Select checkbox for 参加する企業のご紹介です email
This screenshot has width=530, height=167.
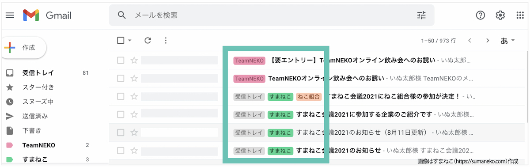tap(121, 114)
